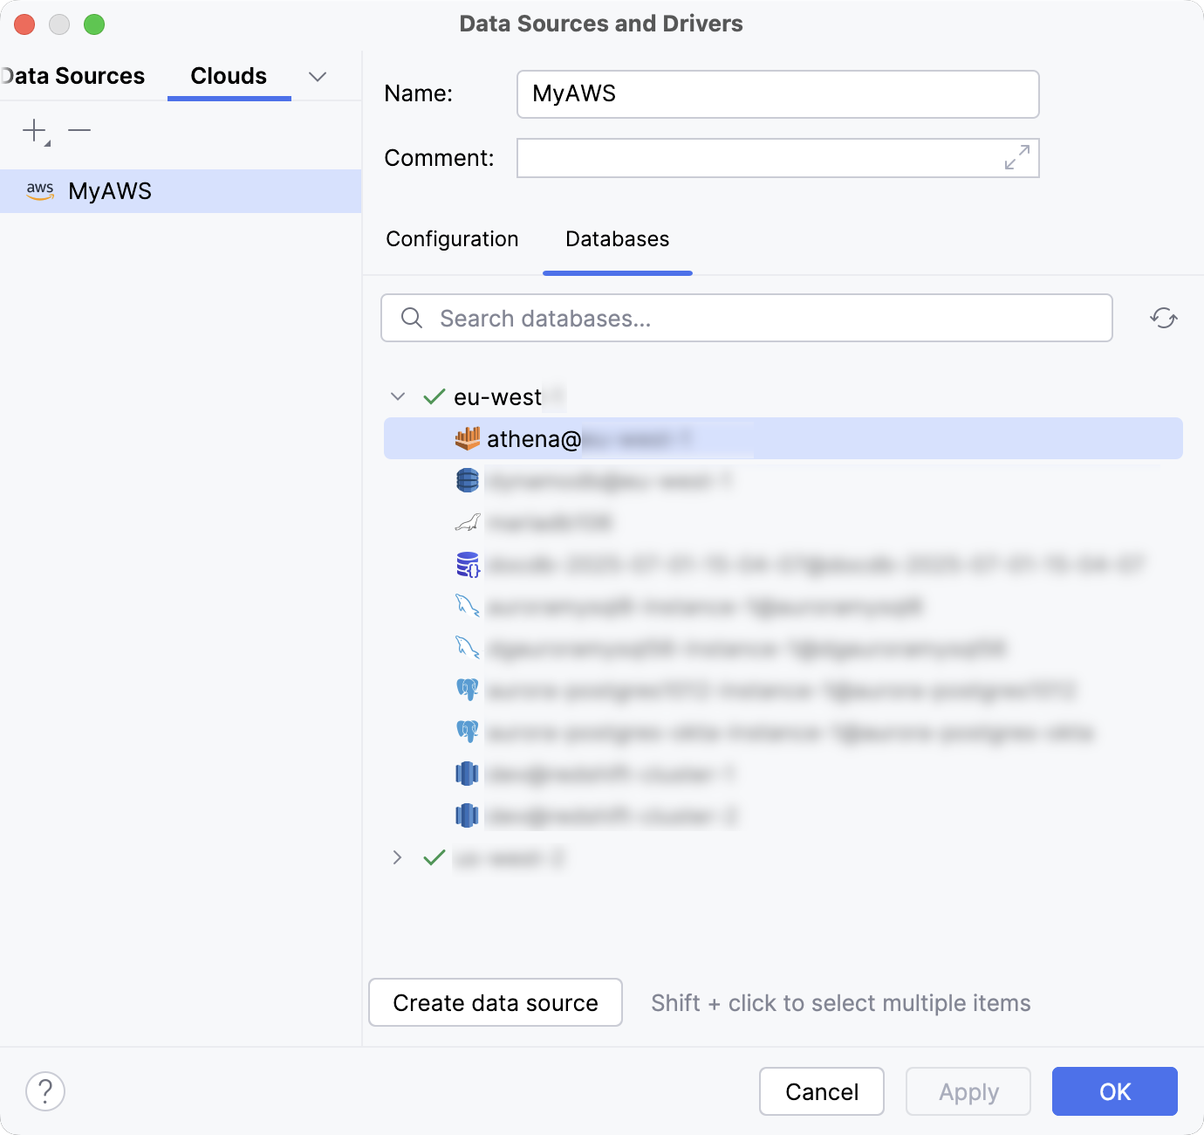Click the Search databases field
1204x1135 pixels.
pyautogui.click(x=746, y=318)
